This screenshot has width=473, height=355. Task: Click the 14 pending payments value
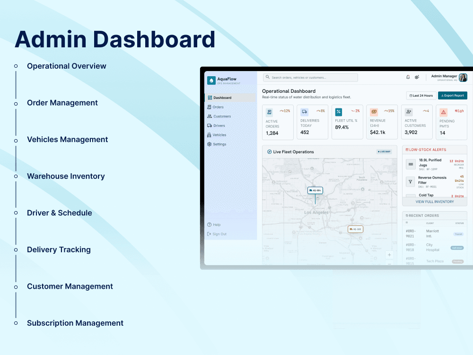[442, 133]
